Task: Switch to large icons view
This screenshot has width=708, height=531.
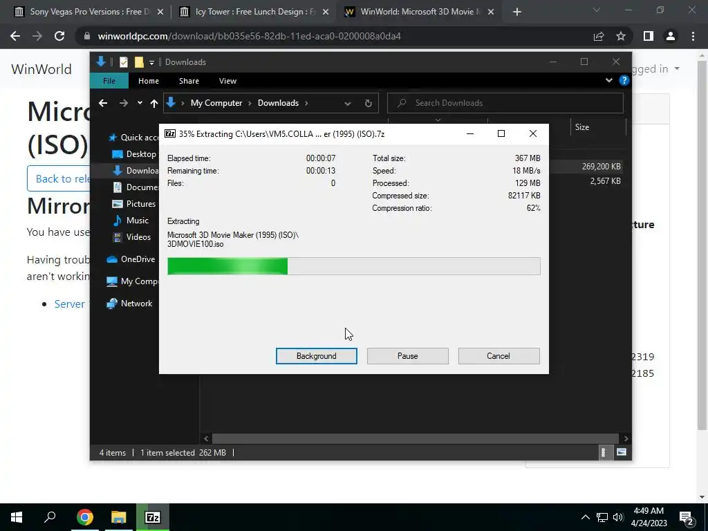Action: pos(622,452)
